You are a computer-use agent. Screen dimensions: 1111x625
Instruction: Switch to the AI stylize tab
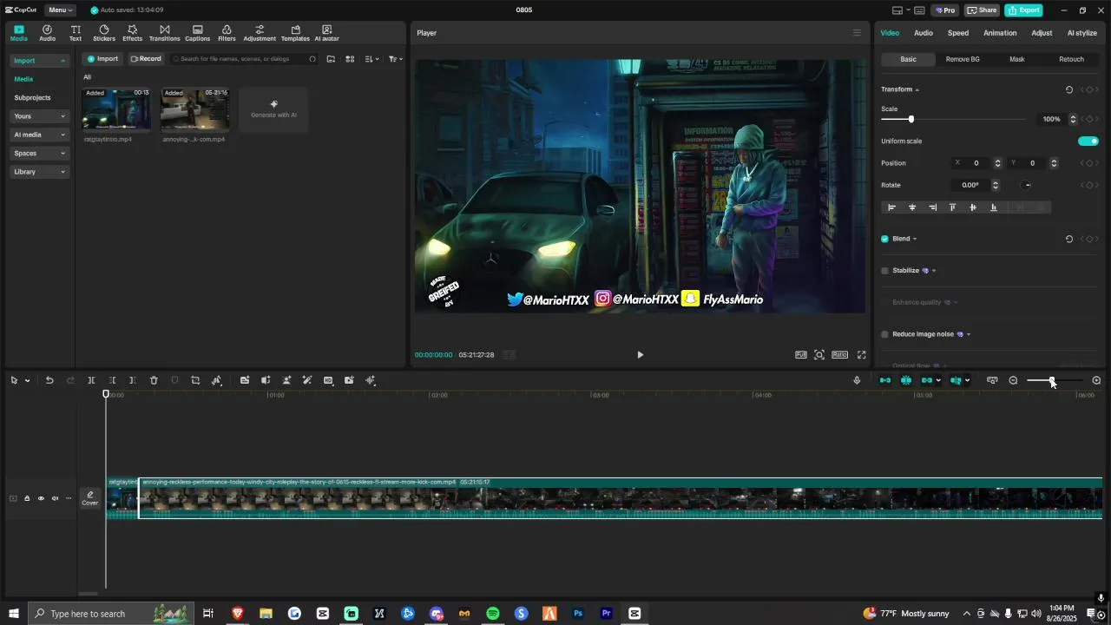pos(1082,33)
